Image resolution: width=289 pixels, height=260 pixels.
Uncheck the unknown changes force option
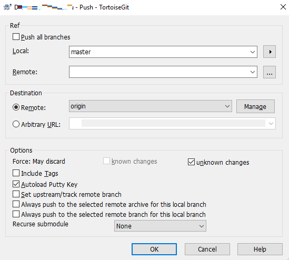pyautogui.click(x=191, y=162)
